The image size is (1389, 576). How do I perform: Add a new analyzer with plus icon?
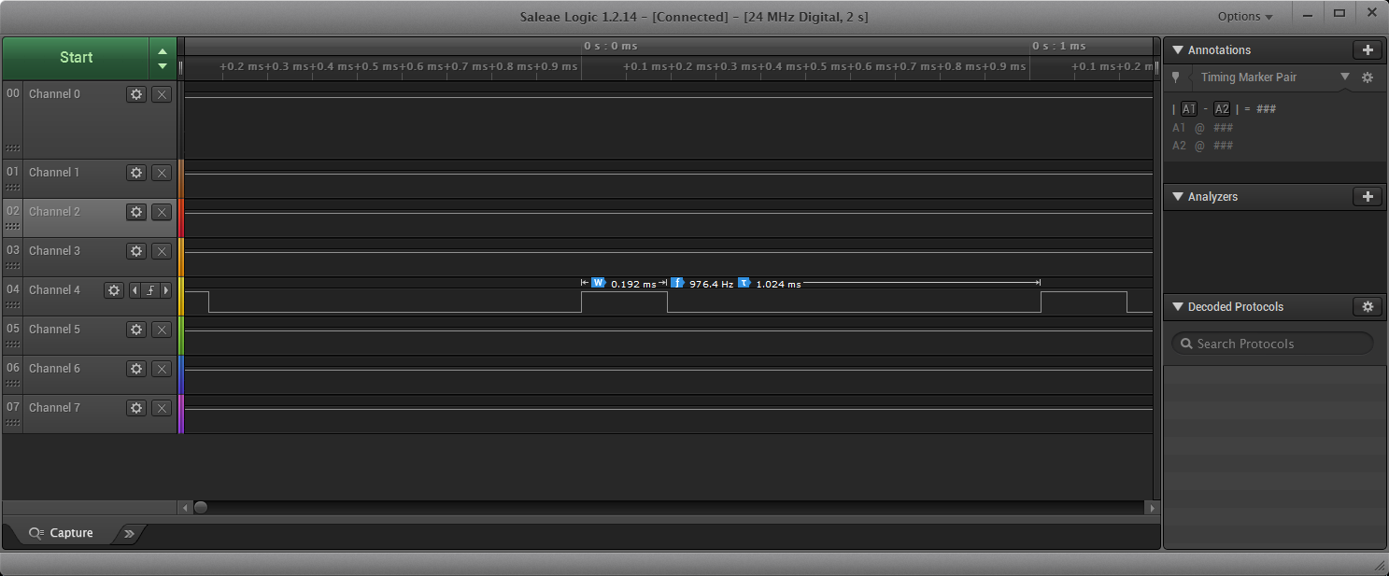[1368, 197]
